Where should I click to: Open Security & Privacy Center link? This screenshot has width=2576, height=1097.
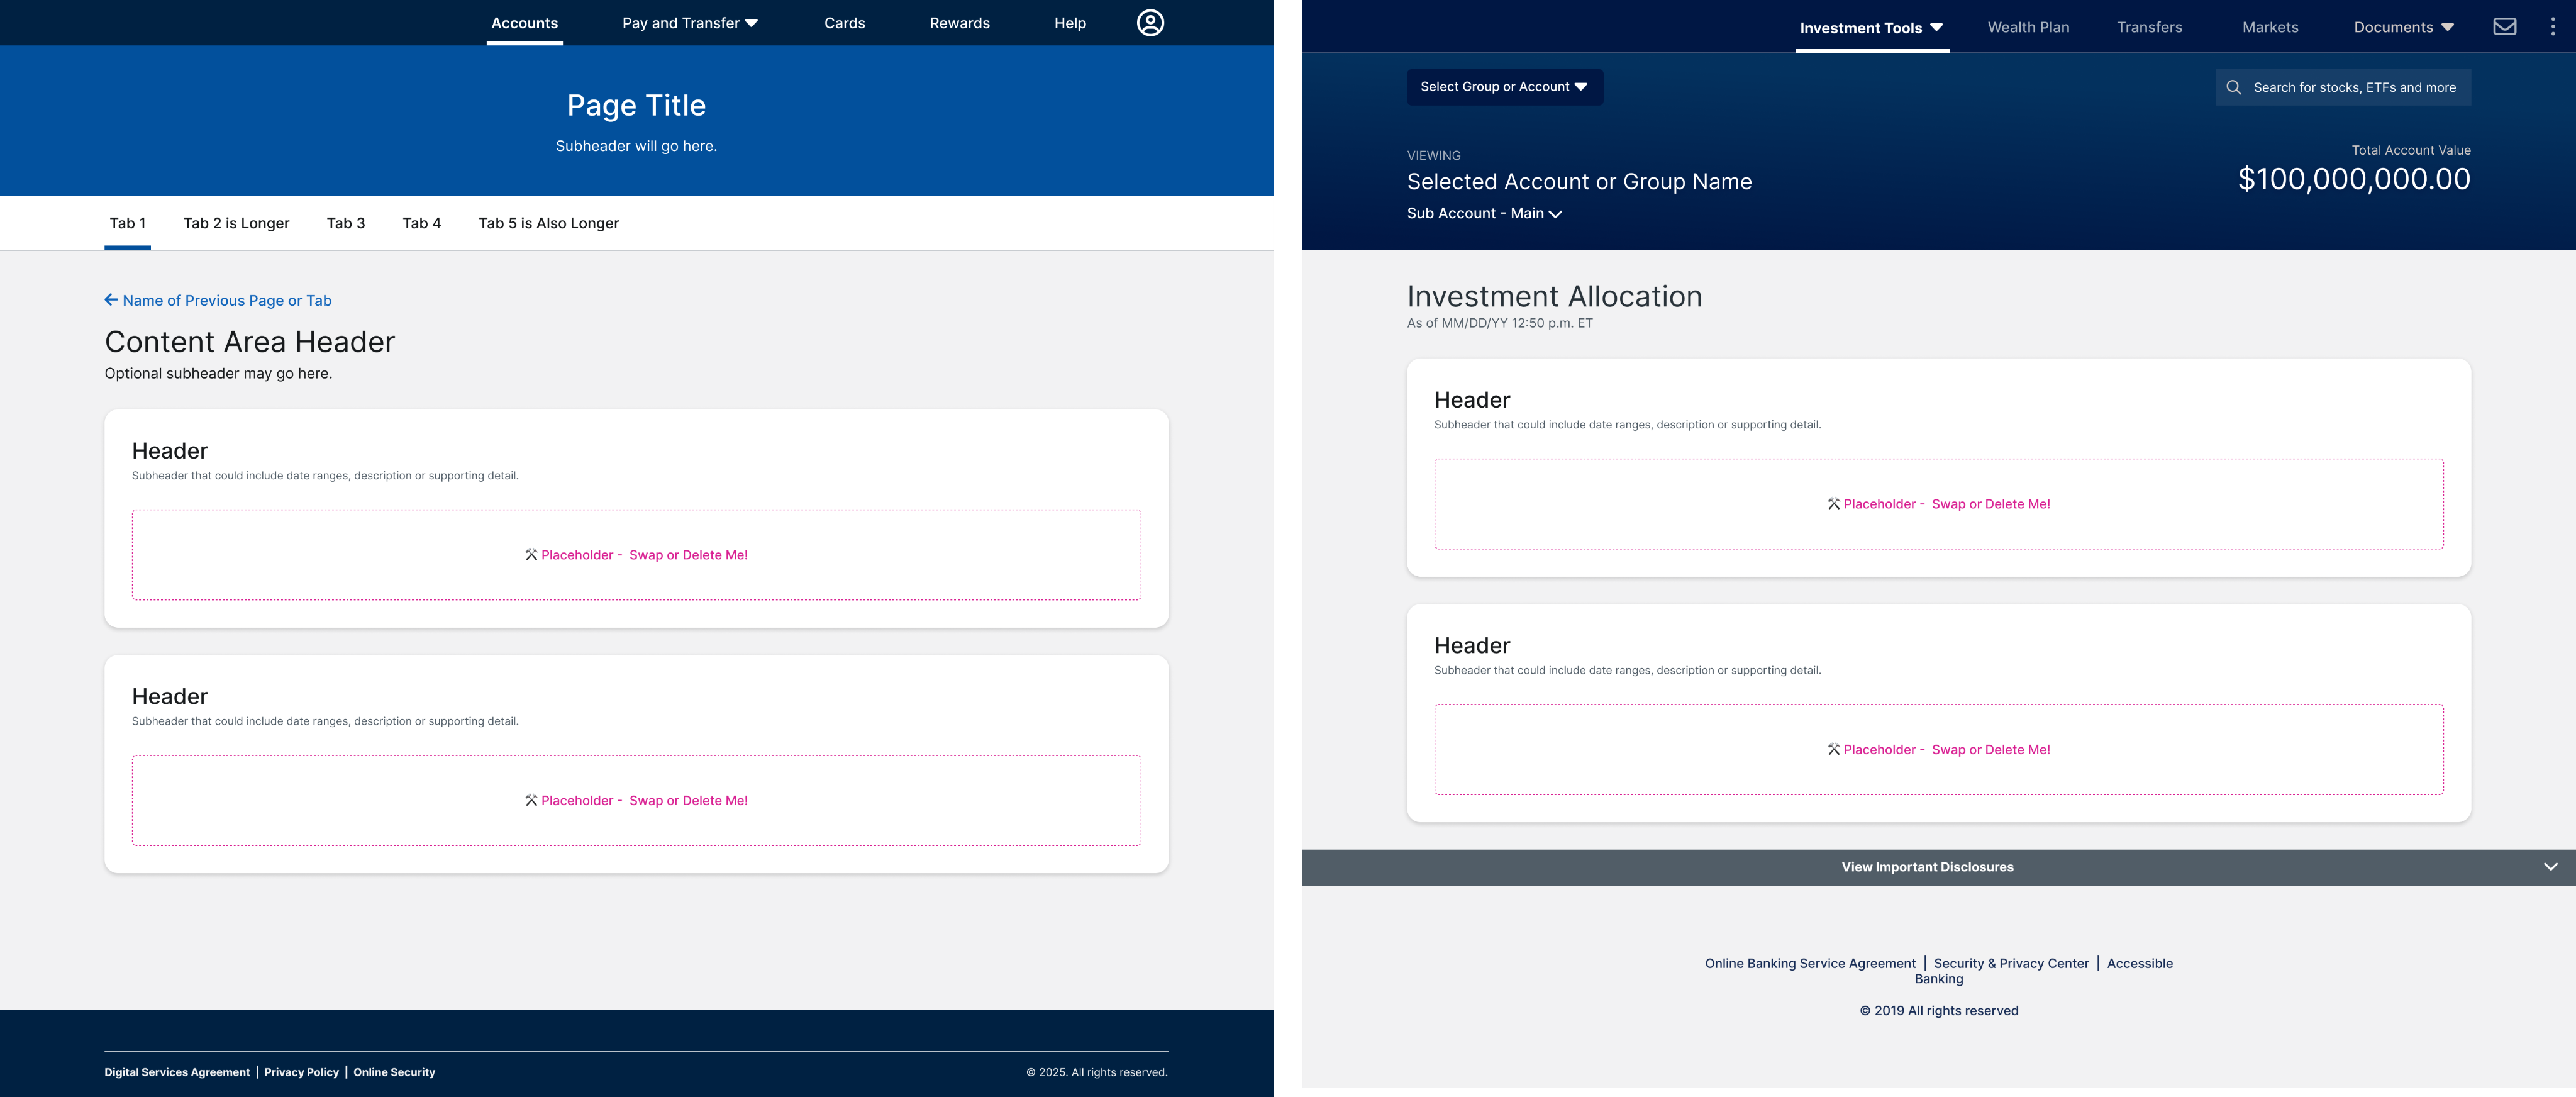click(x=2011, y=964)
